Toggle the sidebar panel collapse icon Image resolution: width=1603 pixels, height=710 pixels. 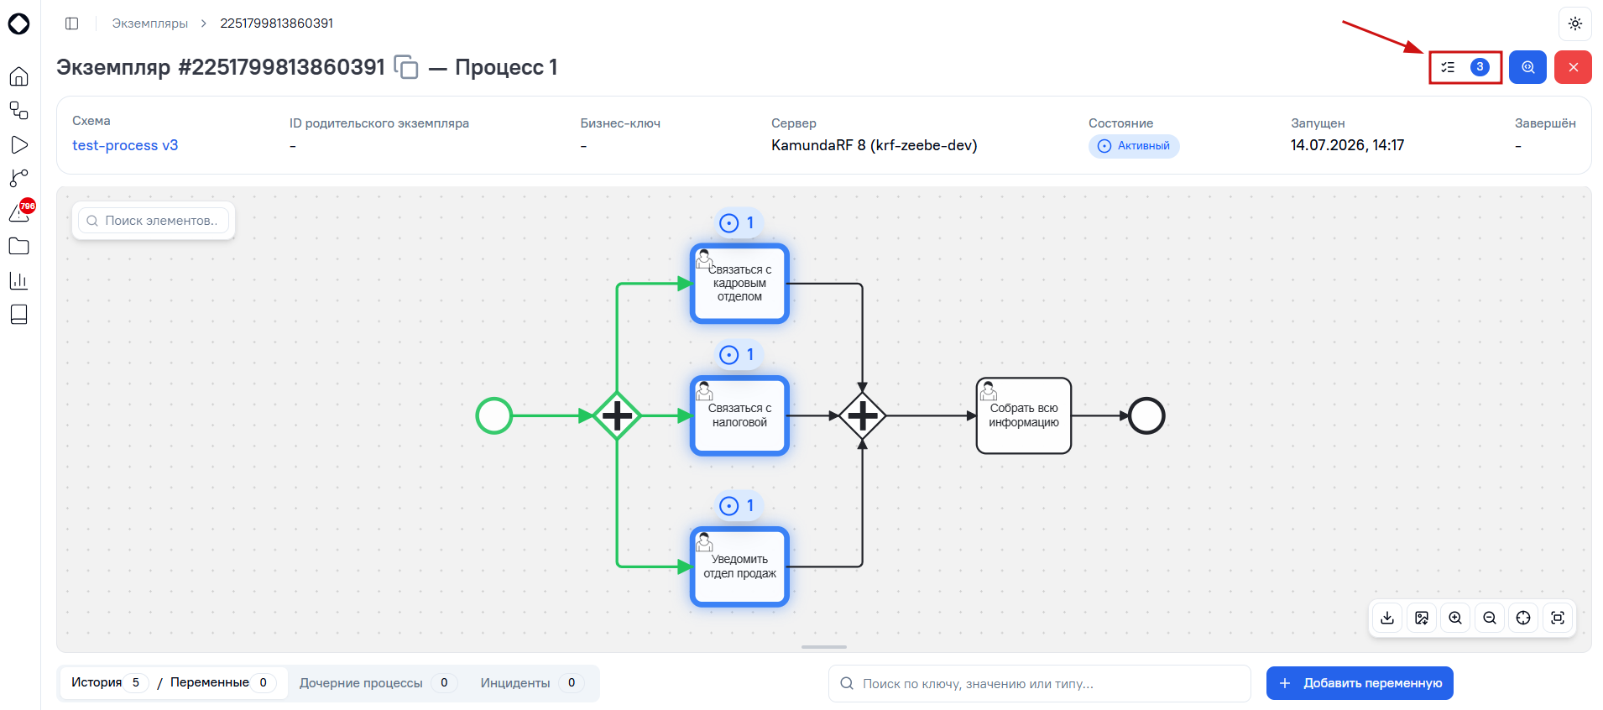pos(72,23)
